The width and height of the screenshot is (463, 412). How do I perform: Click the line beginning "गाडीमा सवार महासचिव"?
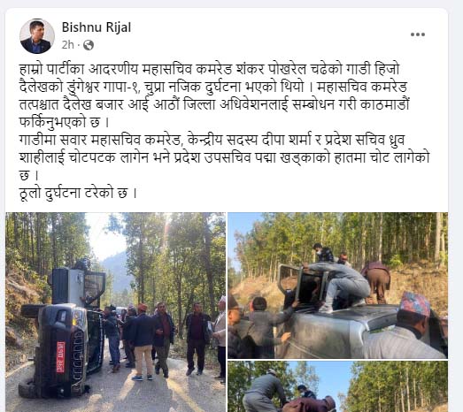click(x=212, y=140)
